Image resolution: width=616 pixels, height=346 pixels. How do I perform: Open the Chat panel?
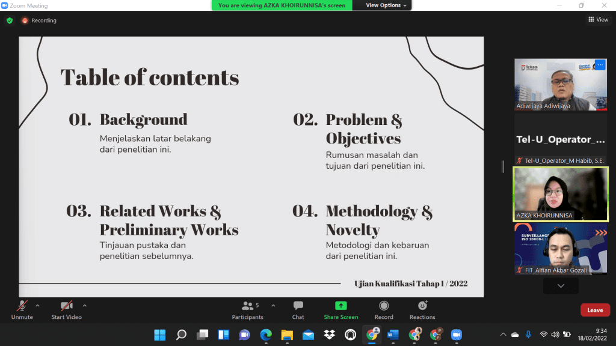(298, 306)
